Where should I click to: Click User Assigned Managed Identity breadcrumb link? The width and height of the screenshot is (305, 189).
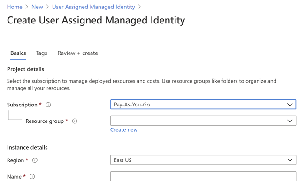(x=93, y=7)
